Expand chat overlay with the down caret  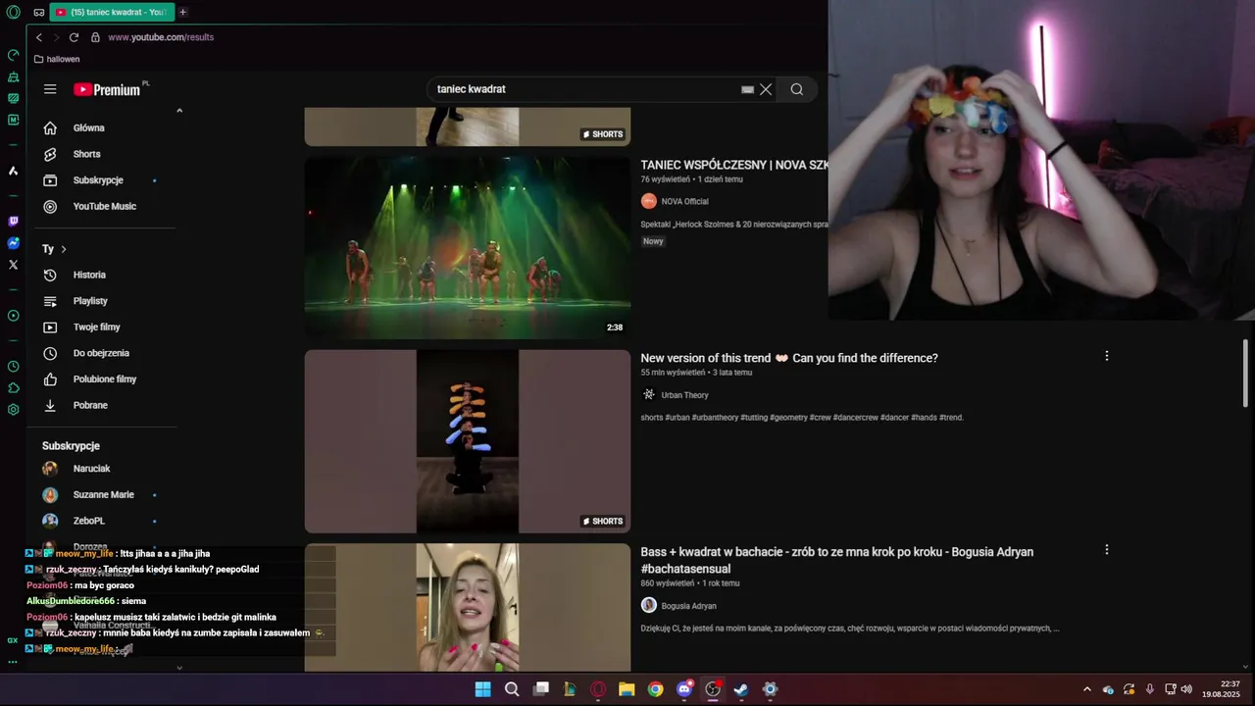click(179, 668)
